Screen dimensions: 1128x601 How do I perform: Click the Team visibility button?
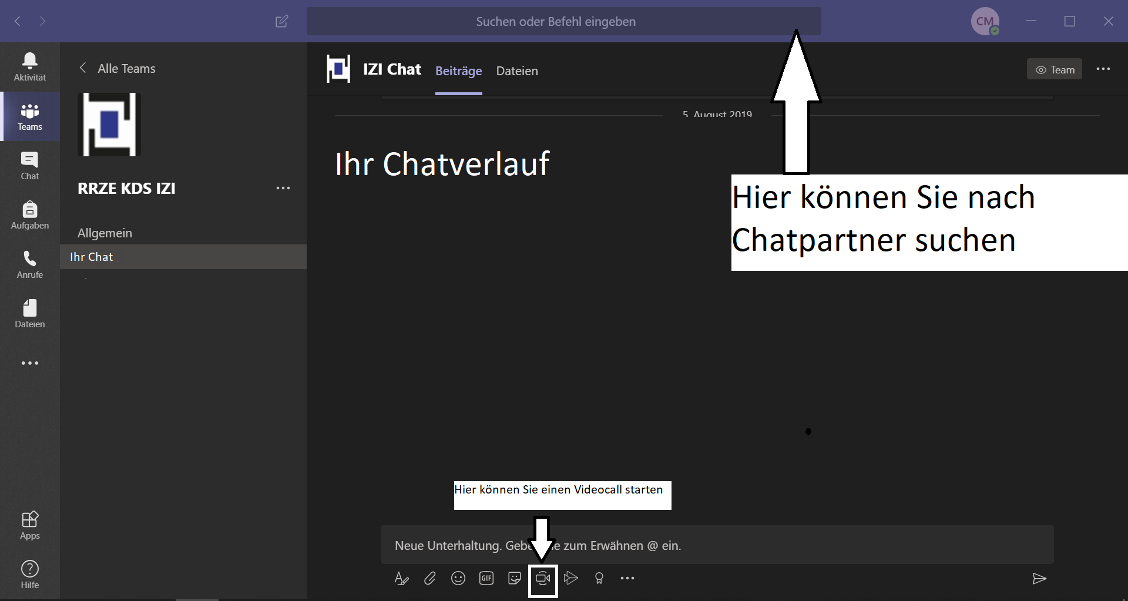coord(1055,69)
